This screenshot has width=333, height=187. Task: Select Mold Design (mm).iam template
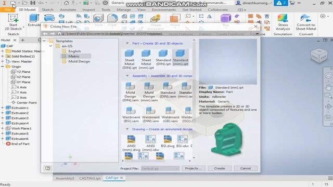pyautogui.click(x=149, y=92)
